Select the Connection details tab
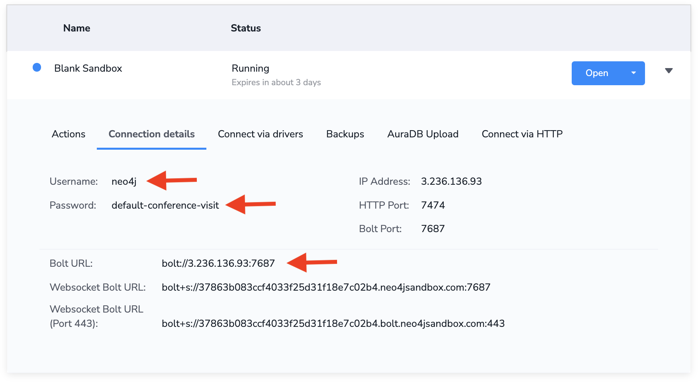 (151, 134)
